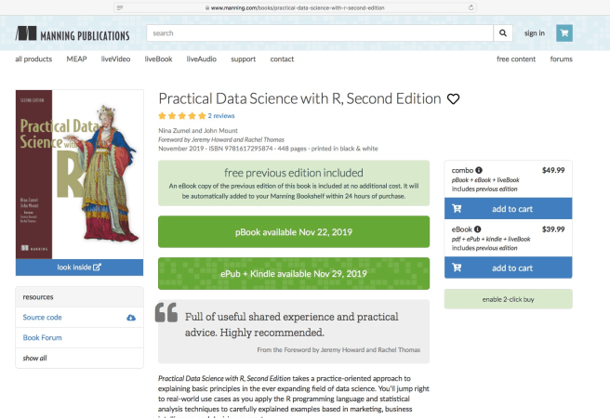Image resolution: width=610 pixels, height=418 pixels.
Task: Click the search magnifier icon
Action: pos(503,33)
